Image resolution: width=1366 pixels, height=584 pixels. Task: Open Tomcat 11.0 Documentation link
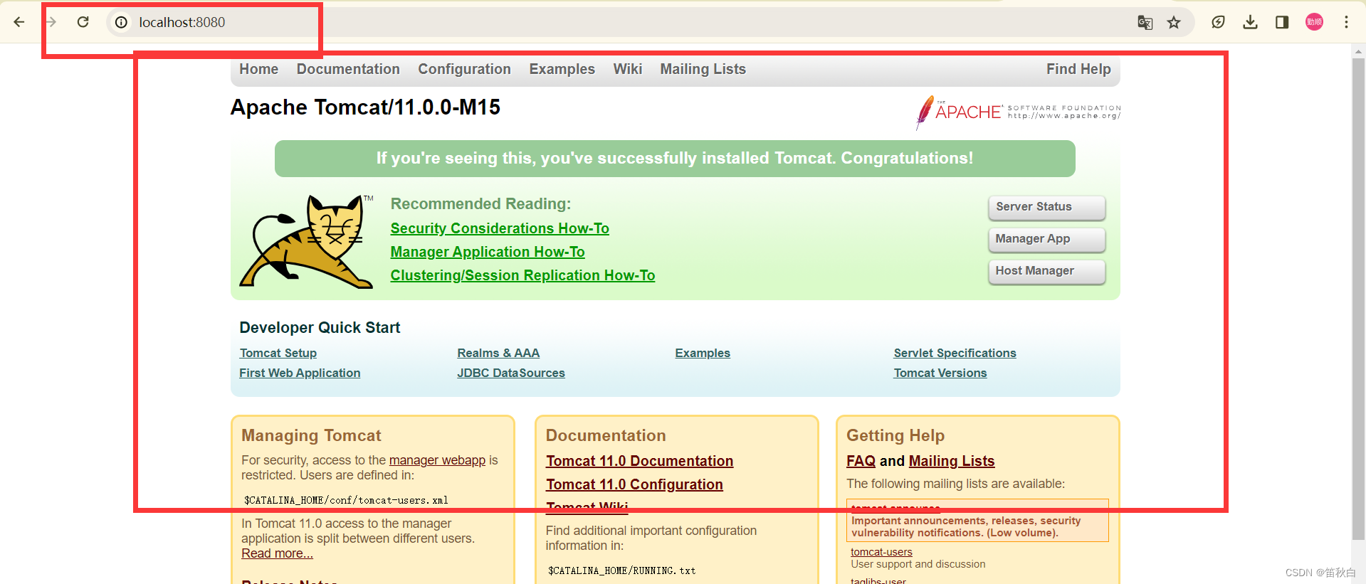click(639, 461)
